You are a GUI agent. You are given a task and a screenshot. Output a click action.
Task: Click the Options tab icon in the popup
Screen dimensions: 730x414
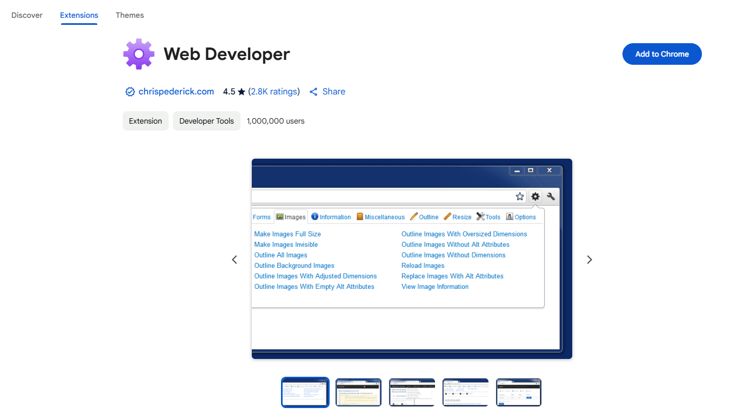click(508, 216)
